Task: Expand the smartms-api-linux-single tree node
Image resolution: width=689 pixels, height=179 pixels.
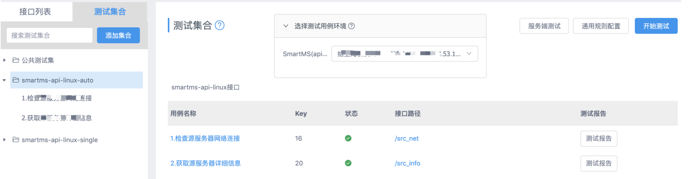Action: (4, 140)
